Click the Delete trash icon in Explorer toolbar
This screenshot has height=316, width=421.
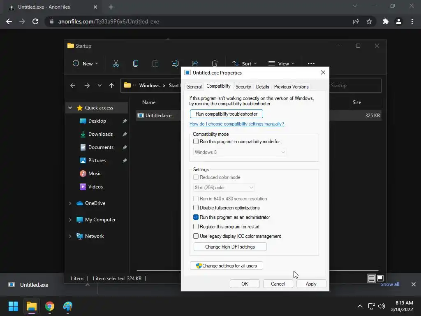(215, 63)
